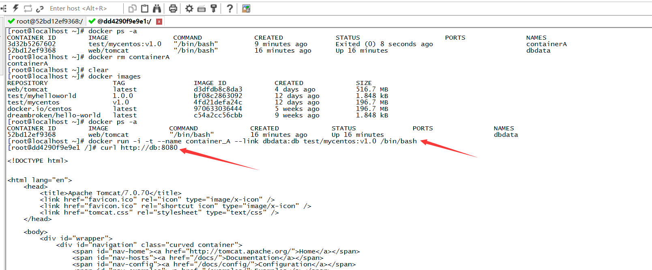
Task: Click the '5 weeks ago' created value
Action: pyautogui.click(x=297, y=109)
